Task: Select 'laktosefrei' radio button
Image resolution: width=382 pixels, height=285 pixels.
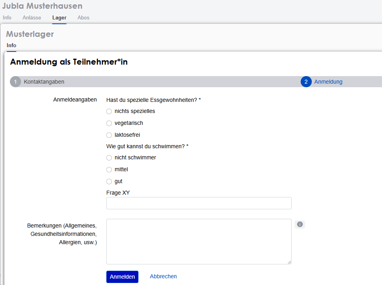Action: click(109, 135)
